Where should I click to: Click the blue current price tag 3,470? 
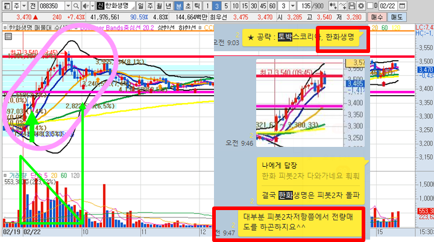pyautogui.click(x=425, y=70)
